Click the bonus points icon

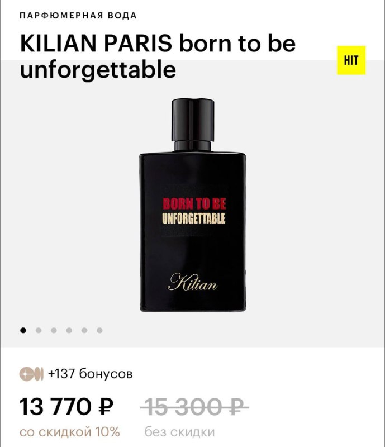pos(31,374)
